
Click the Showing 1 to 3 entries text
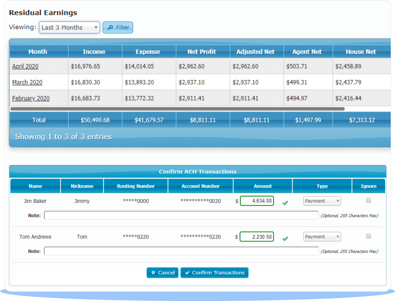click(x=63, y=137)
